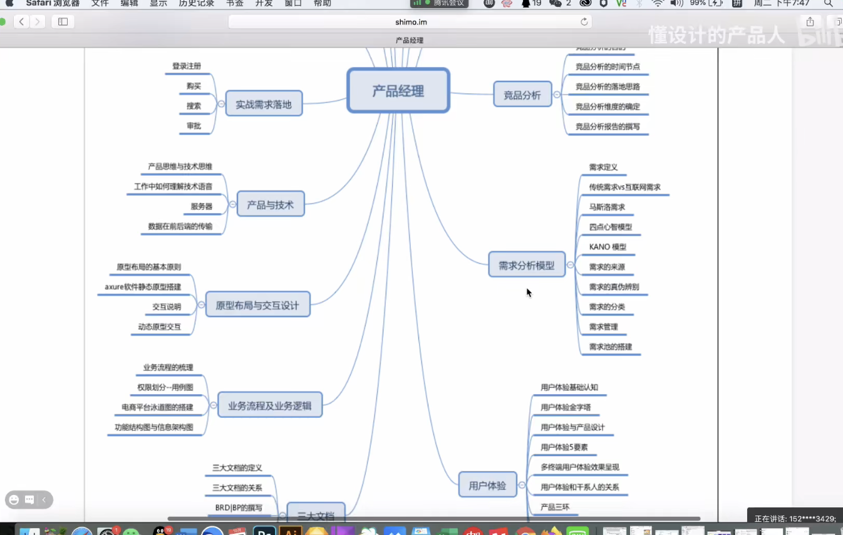Click the 产品三环 leaf
This screenshot has height=535, width=843.
[x=555, y=507]
